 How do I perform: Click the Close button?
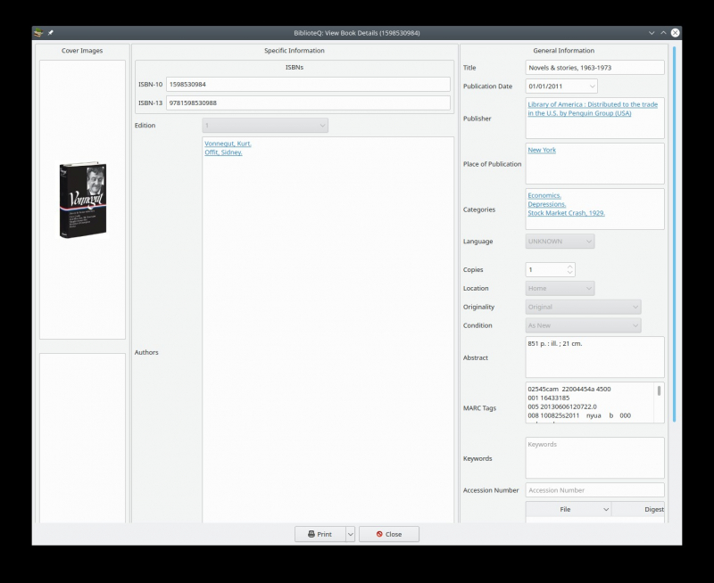click(389, 534)
